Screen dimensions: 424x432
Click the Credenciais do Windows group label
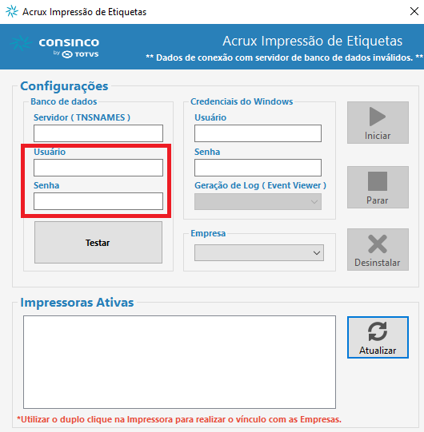[x=242, y=101]
